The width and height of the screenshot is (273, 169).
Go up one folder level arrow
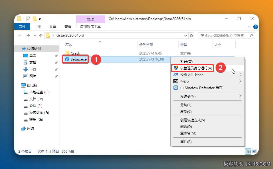tap(41, 36)
